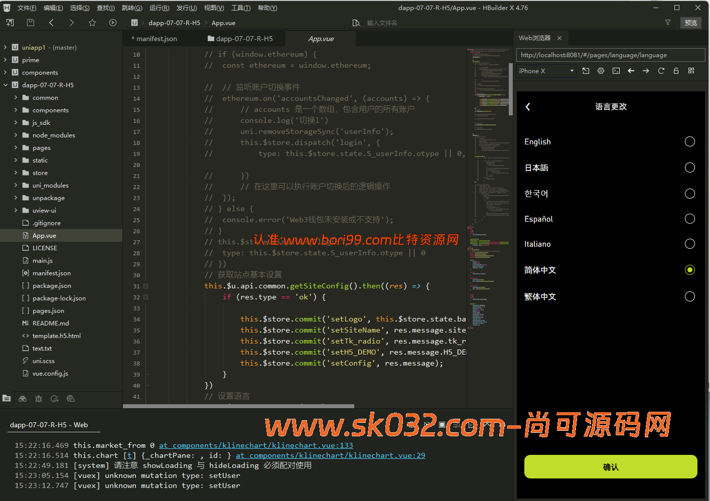Screen dimensions: 710x501
Task: Refresh the built-in web browser page
Action: tap(661, 71)
